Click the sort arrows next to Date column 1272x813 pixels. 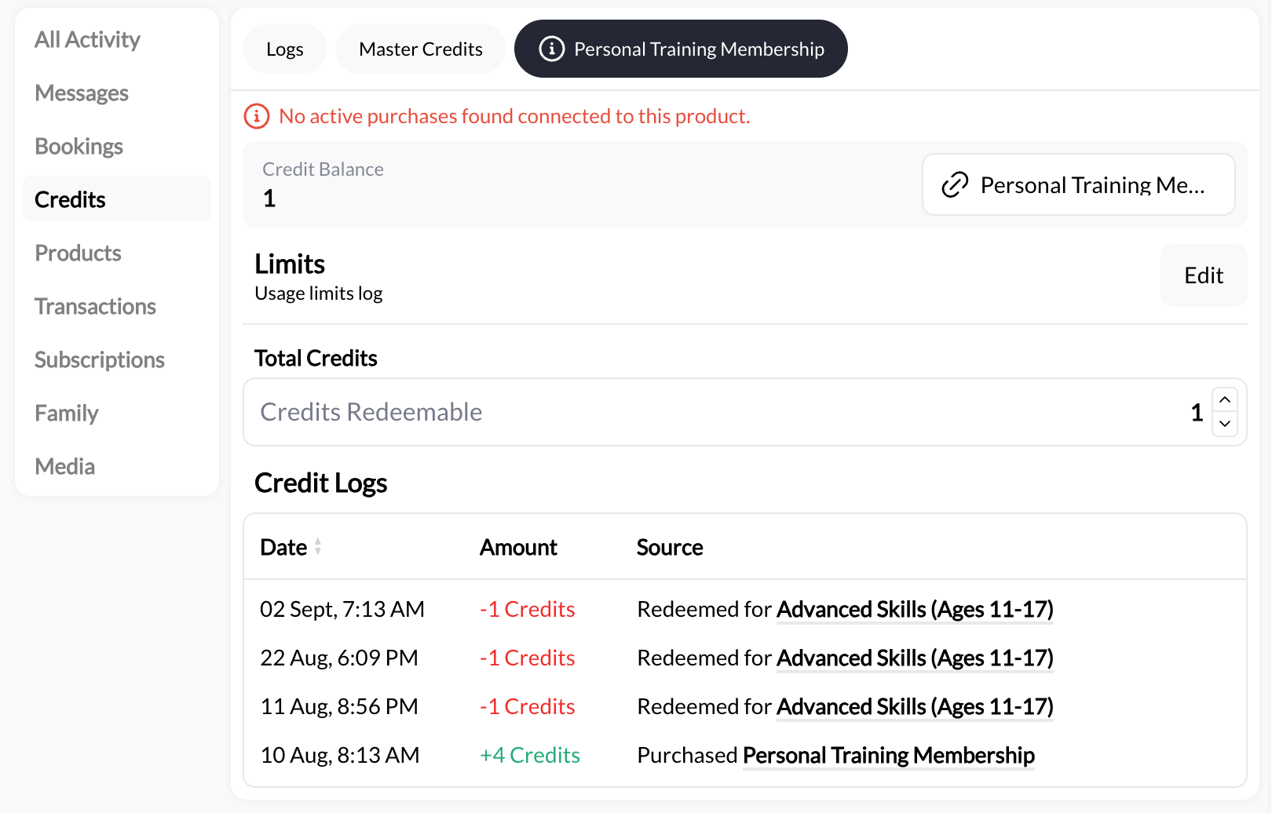point(317,547)
